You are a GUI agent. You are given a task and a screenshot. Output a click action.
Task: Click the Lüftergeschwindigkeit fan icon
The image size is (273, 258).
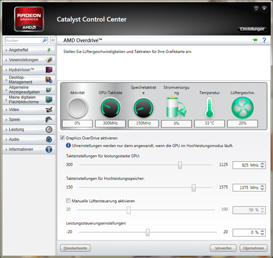point(242,108)
